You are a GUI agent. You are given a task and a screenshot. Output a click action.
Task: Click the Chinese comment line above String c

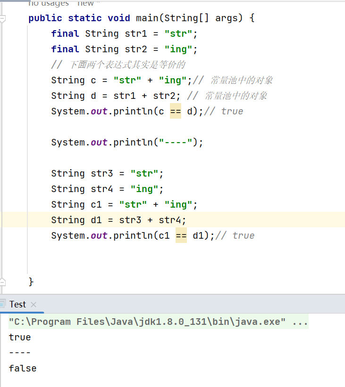[118, 65]
